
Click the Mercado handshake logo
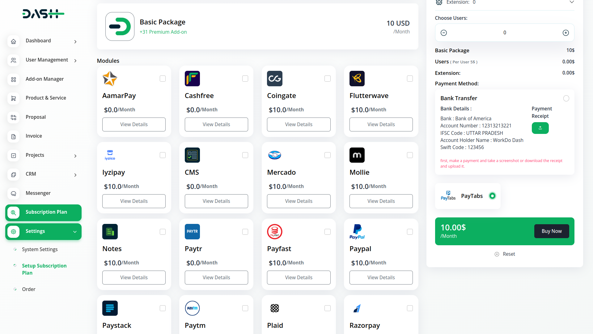pyautogui.click(x=275, y=155)
